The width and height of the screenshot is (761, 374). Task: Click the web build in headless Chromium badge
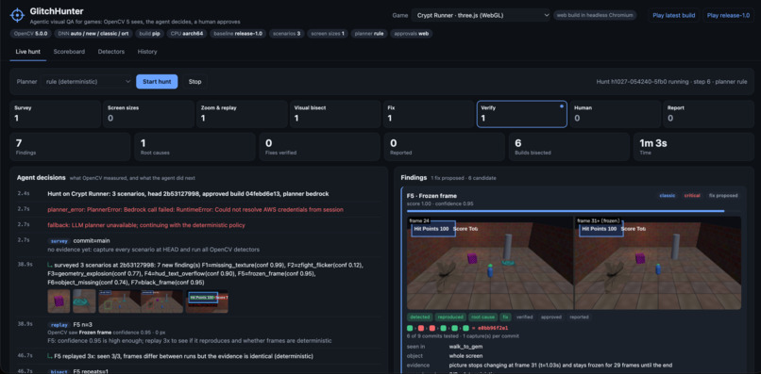595,15
